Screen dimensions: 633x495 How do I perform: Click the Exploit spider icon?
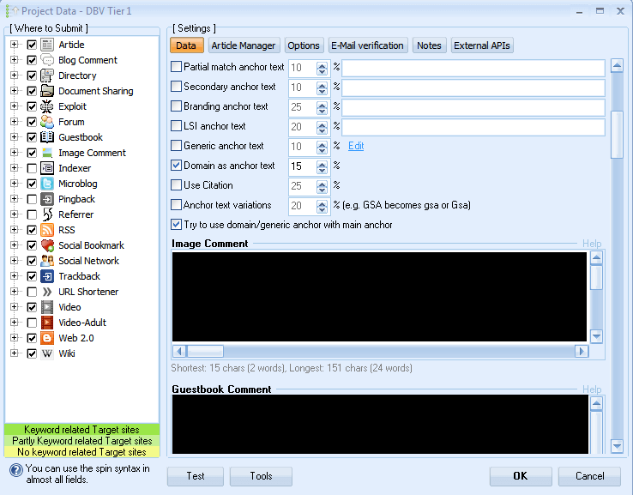pos(47,106)
